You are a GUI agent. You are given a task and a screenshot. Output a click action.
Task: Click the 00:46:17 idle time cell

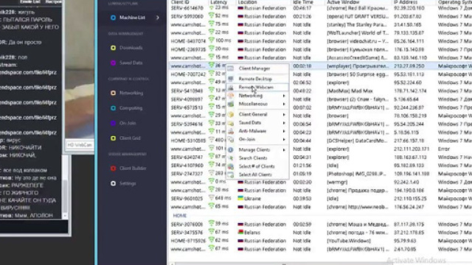point(302,8)
